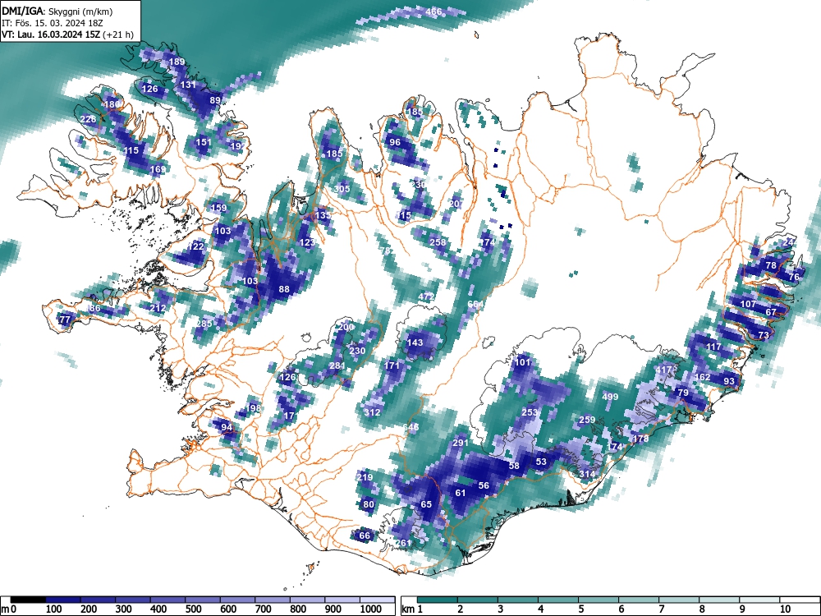Choose the pale swatch between km 9 and 10

tap(759, 600)
